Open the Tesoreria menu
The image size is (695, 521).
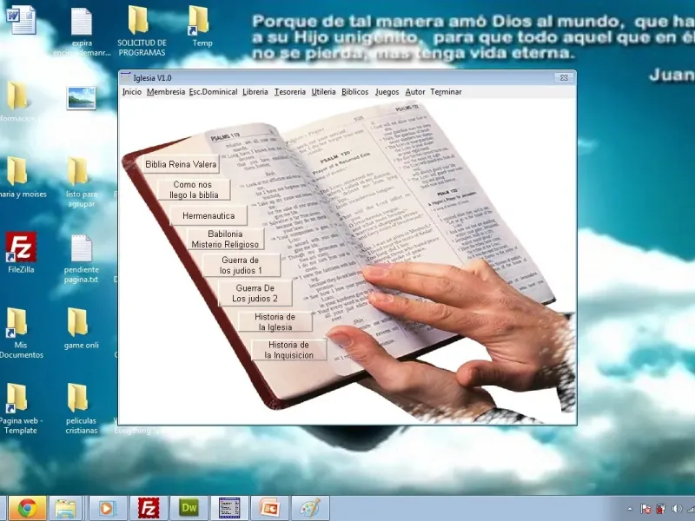pyautogui.click(x=290, y=92)
